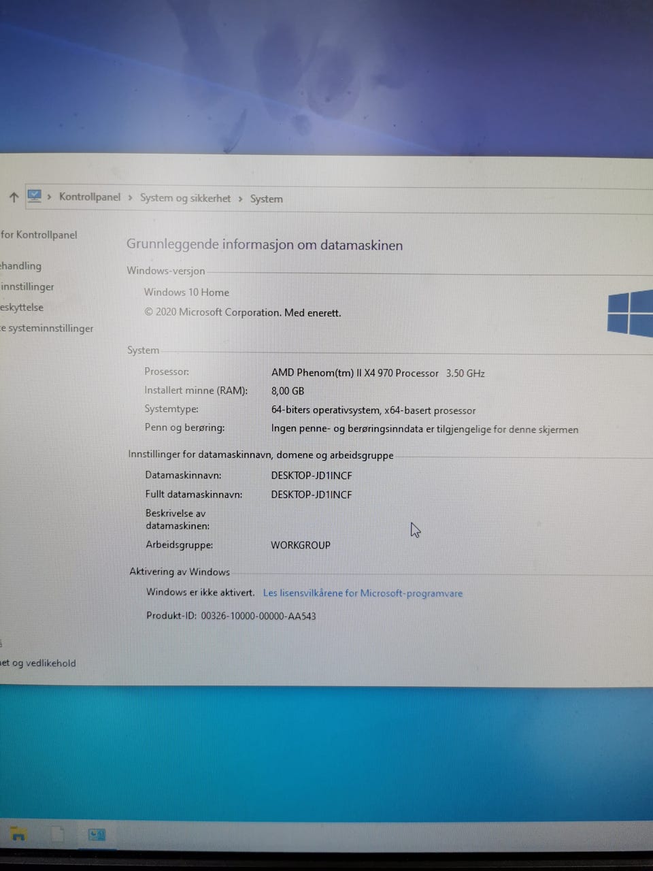Click DESKTOP-JD1INCF next to Datamaskinnavn
The width and height of the screenshot is (653, 871).
click(x=312, y=476)
